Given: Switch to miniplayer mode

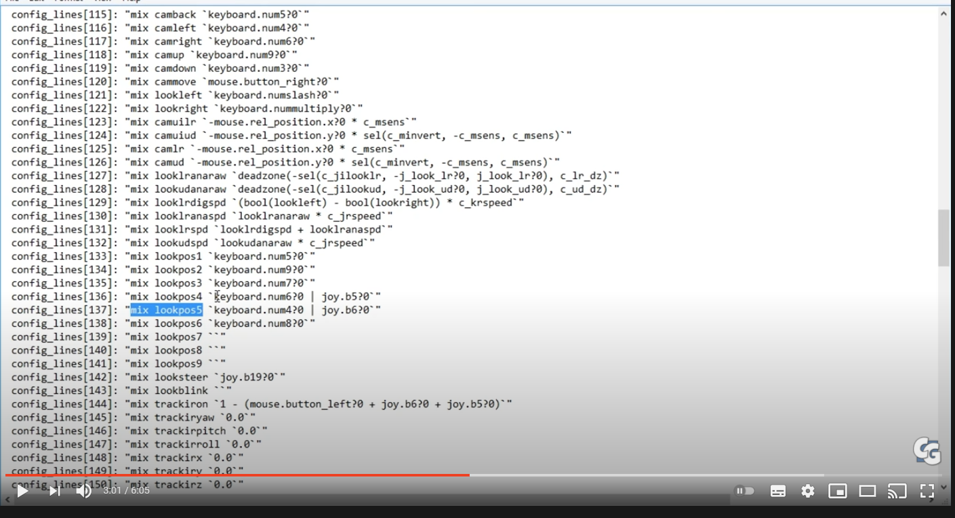Looking at the screenshot, I should (838, 491).
